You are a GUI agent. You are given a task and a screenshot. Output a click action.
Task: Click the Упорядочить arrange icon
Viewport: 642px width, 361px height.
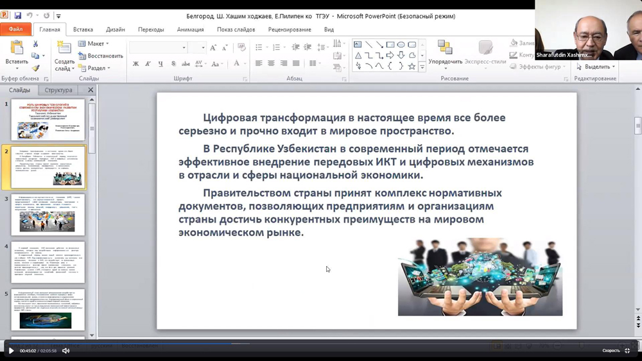point(445,47)
